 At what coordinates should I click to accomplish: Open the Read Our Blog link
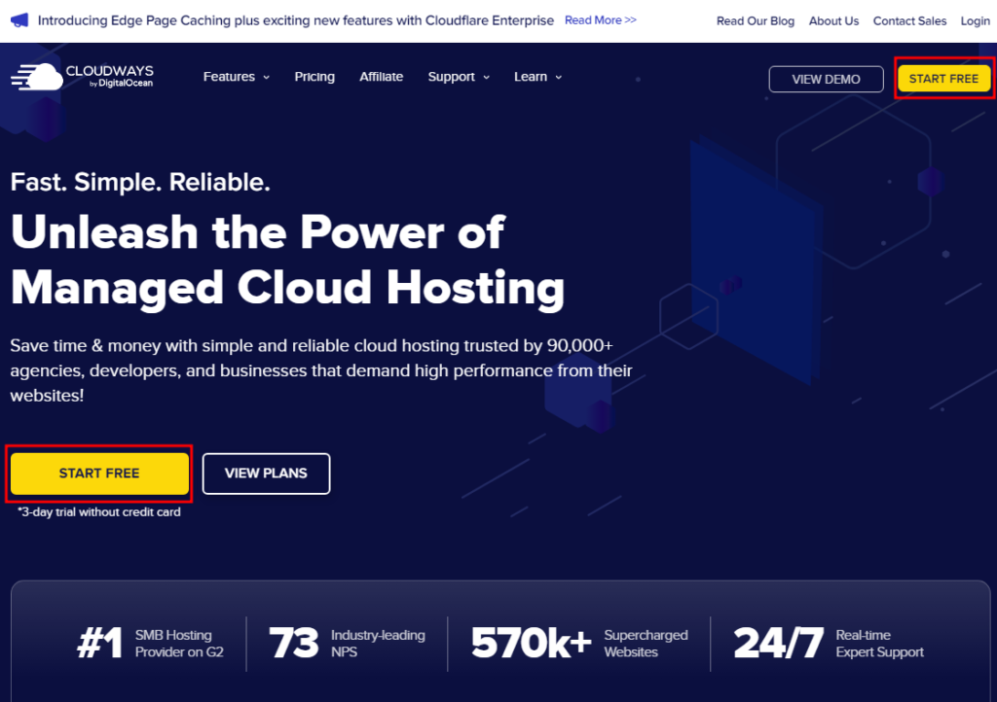pos(756,21)
